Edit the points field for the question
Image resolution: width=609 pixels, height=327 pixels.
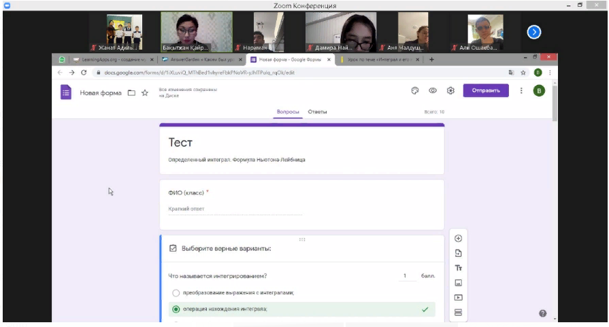click(407, 276)
